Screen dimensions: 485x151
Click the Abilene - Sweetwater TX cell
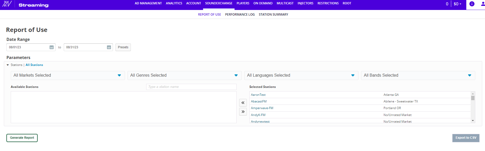[400, 101]
